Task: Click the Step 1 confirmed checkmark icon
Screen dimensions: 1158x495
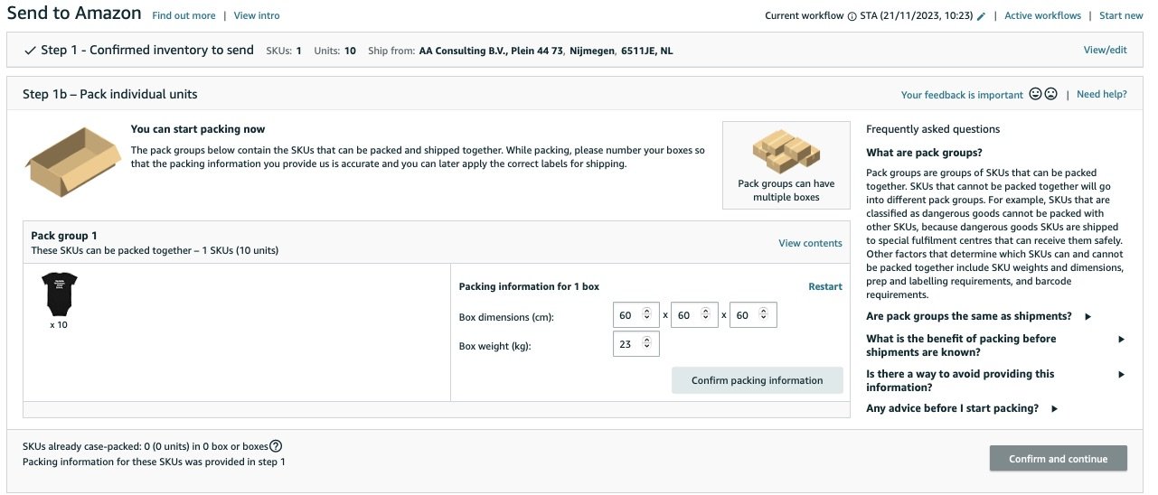Action: 30,51
